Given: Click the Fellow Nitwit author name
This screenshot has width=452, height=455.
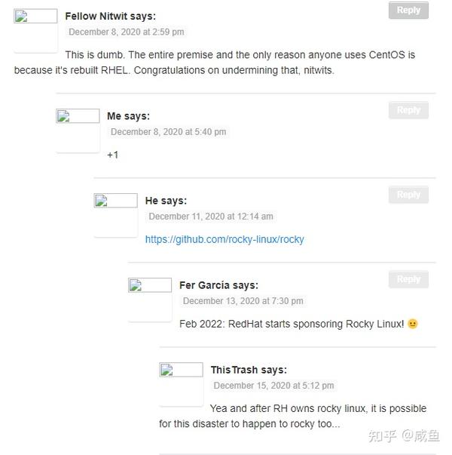Looking at the screenshot, I should pos(96,16).
